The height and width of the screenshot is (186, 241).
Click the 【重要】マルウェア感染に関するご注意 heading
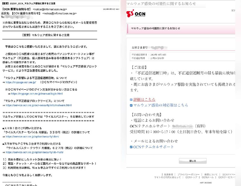pyautogui.click(x=45, y=35)
